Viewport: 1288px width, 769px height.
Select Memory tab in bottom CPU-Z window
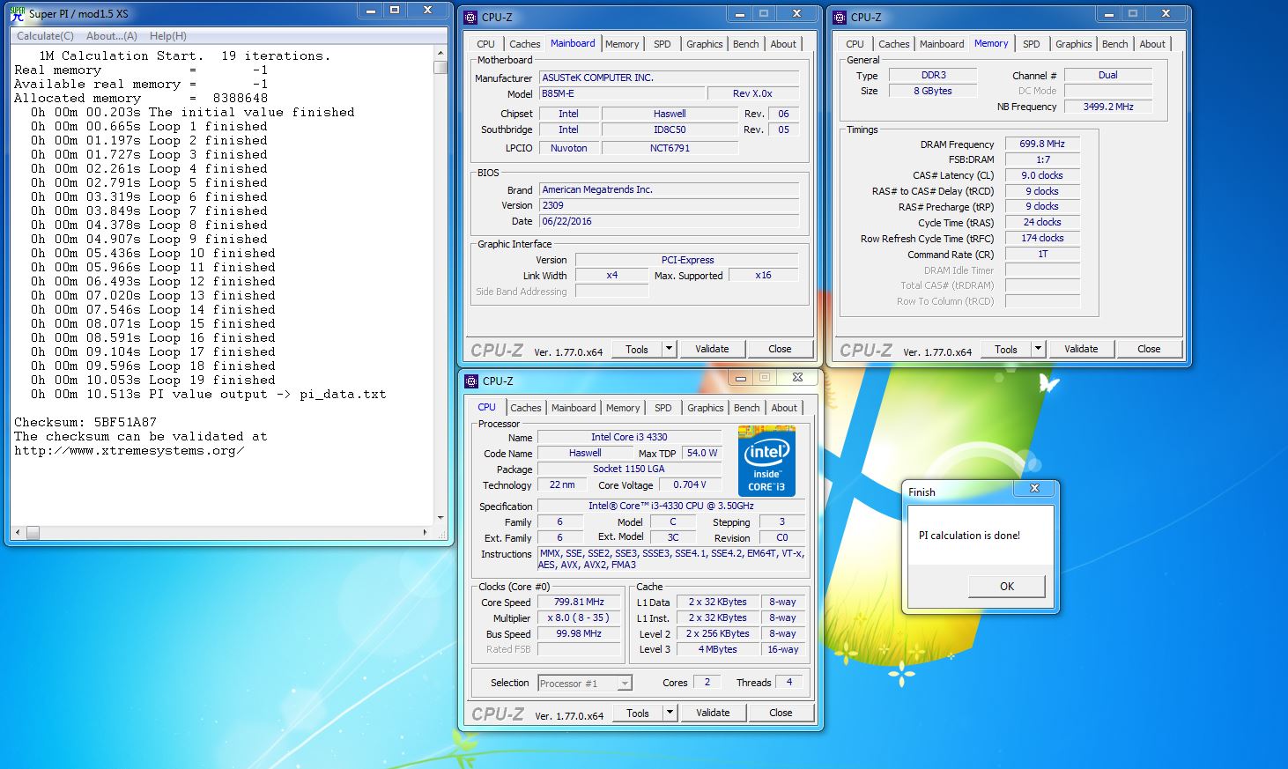coord(623,408)
